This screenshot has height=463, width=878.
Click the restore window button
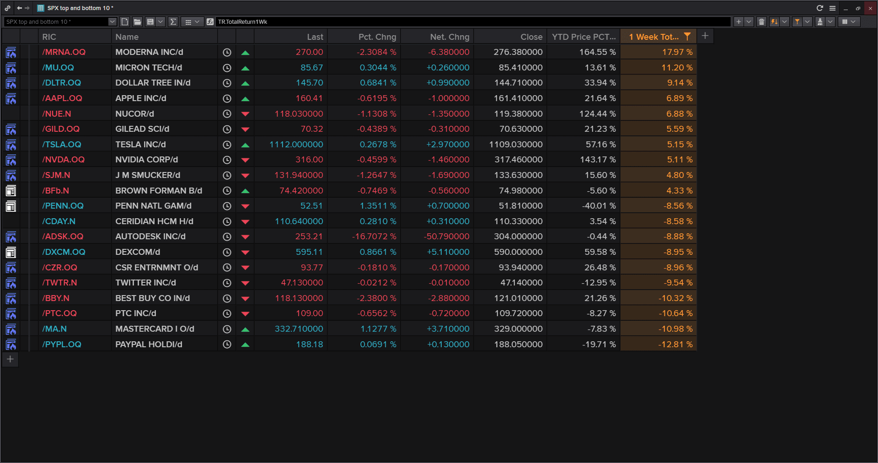coord(858,8)
